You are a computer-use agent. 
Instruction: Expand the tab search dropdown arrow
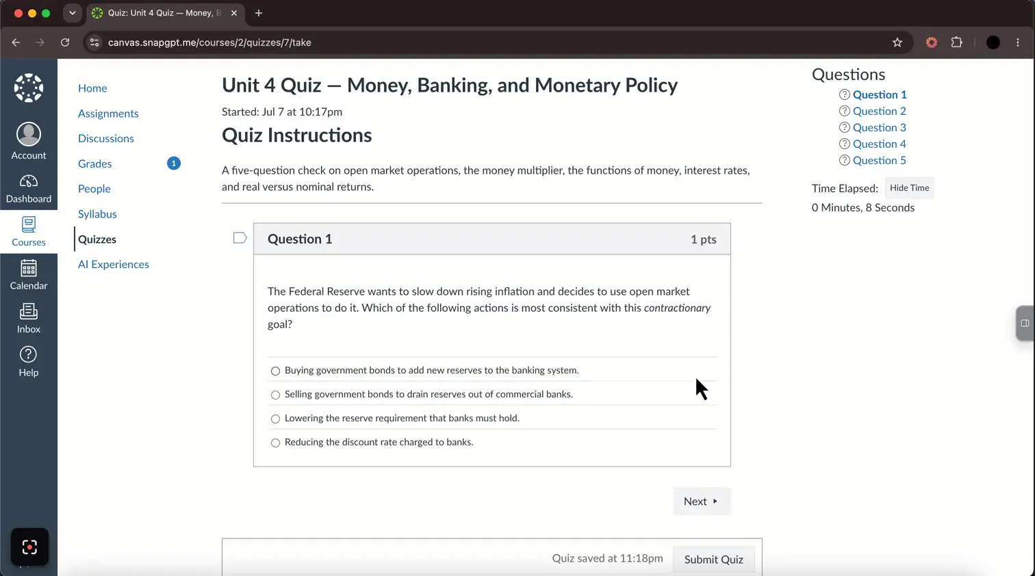(72, 13)
